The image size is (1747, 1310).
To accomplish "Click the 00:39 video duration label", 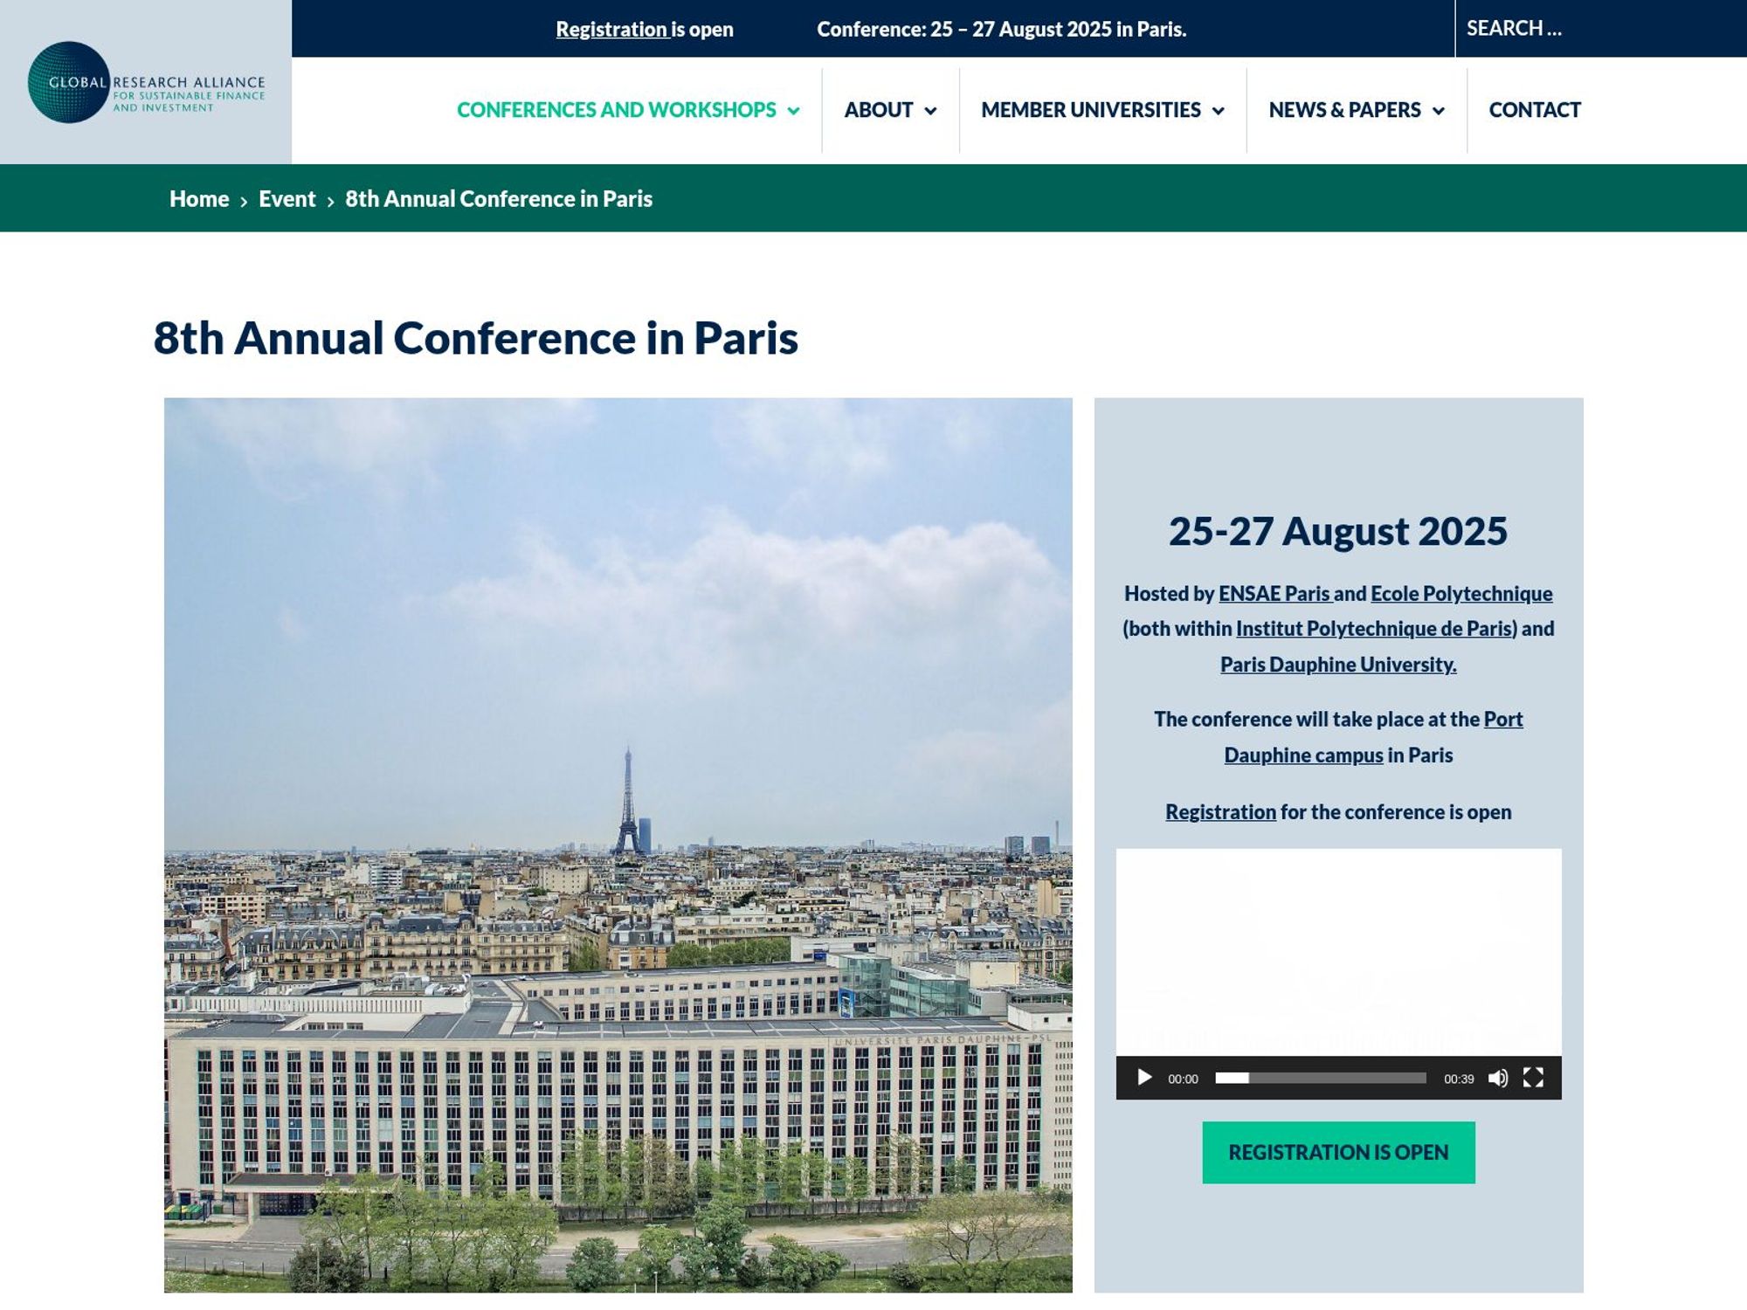I will coord(1459,1079).
